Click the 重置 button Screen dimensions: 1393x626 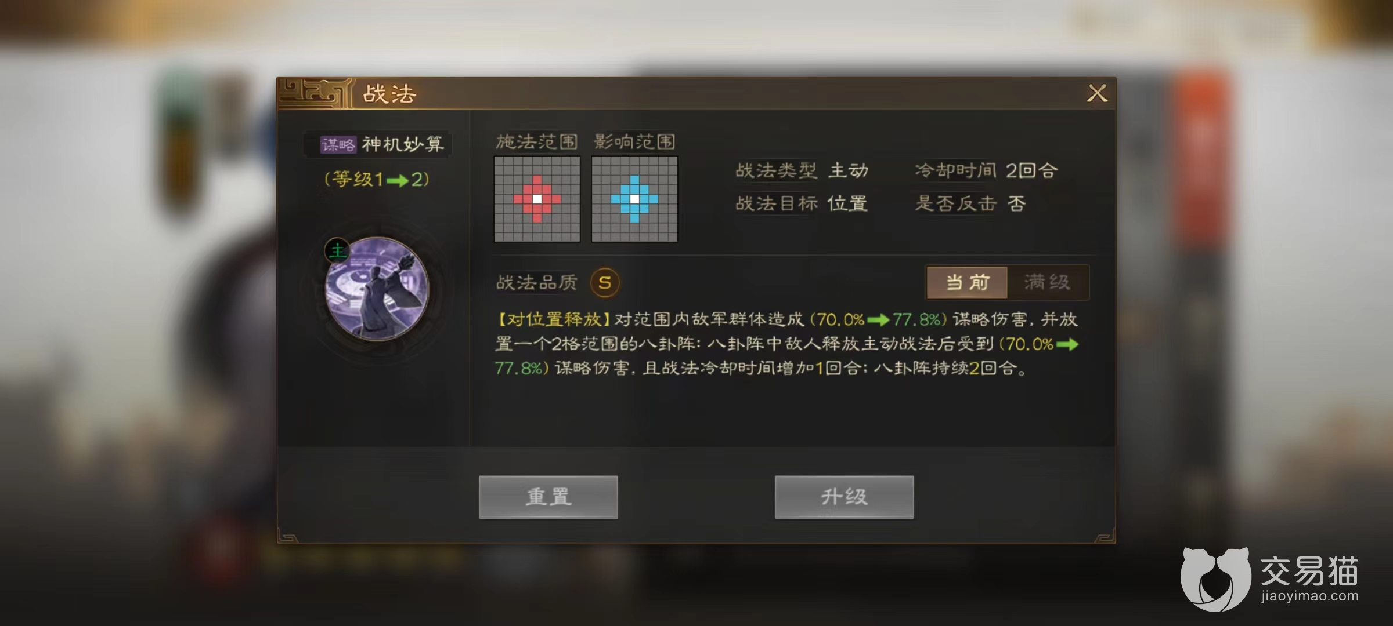pyautogui.click(x=548, y=497)
